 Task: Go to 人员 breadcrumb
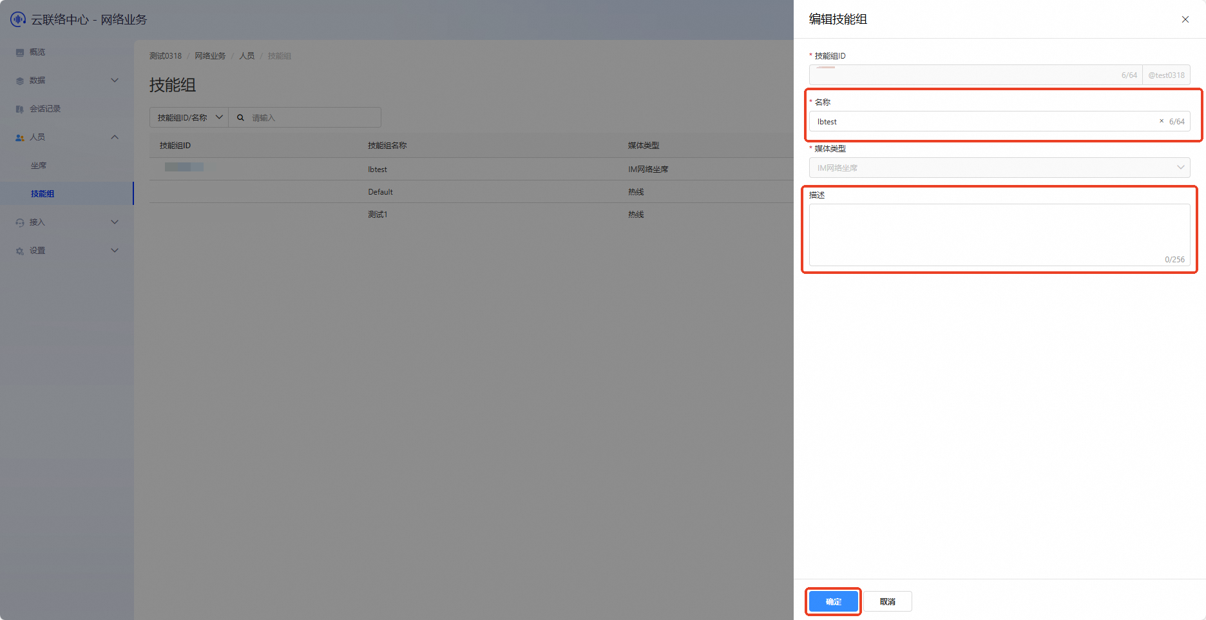point(247,56)
